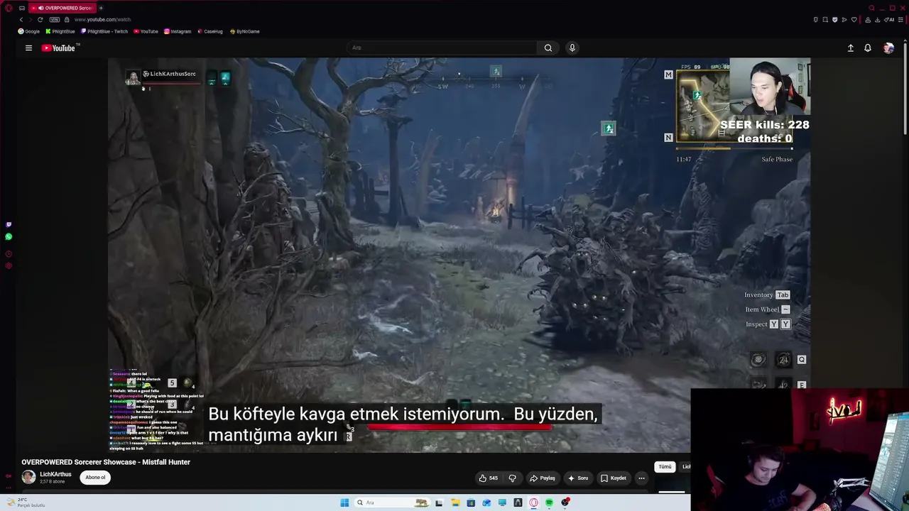The height and width of the screenshot is (511, 909).
Task: Go back with the browser back arrow
Action: [x=21, y=19]
